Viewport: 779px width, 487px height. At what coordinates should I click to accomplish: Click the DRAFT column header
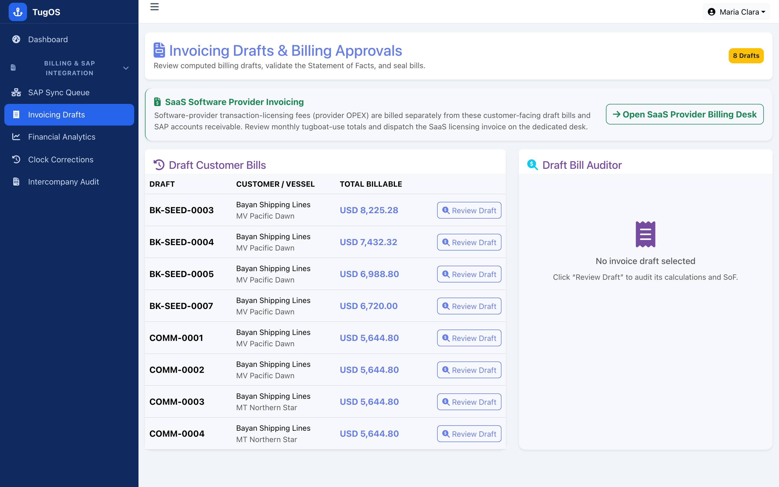tap(162, 184)
